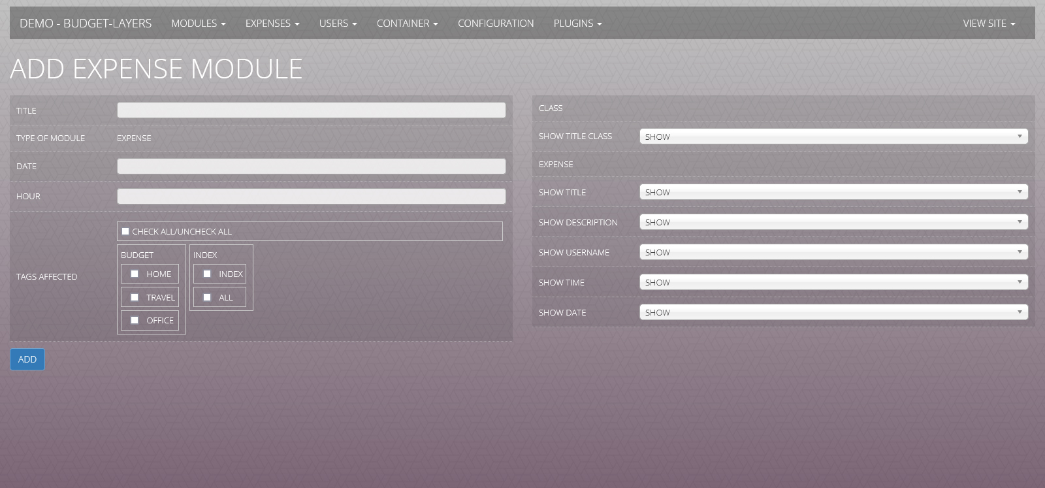Image resolution: width=1045 pixels, height=488 pixels.
Task: Open the Expenses menu
Action: (272, 24)
